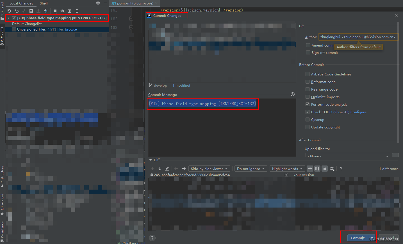Open the Highlight words dropdown
The width and height of the screenshot is (403, 244).
point(287,169)
